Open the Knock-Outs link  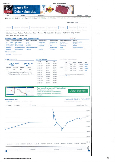click(63, 46)
